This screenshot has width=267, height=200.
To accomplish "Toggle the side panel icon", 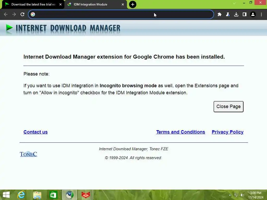I will (x=245, y=15).
